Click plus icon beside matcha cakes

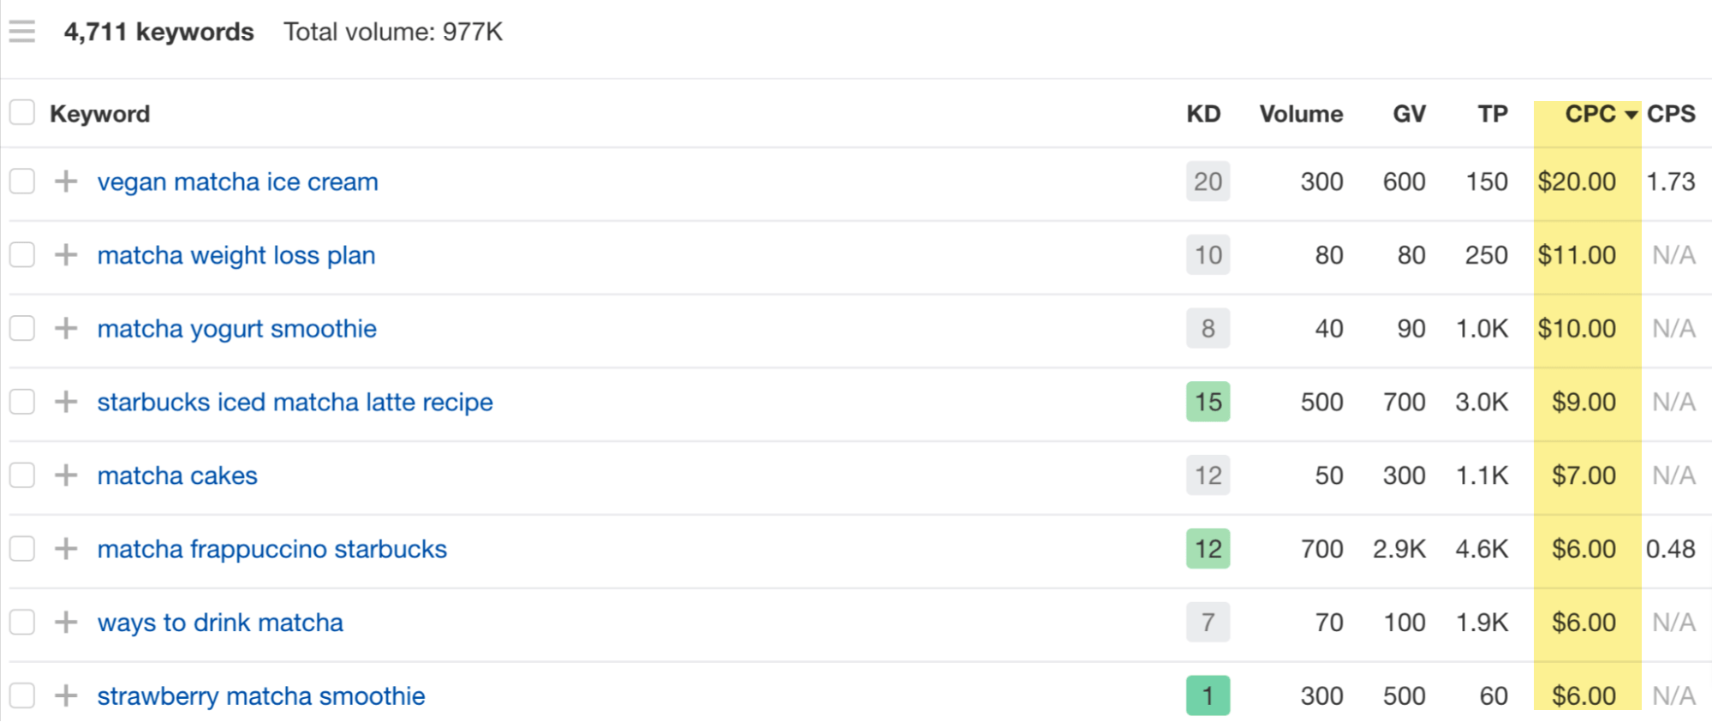[x=66, y=475]
